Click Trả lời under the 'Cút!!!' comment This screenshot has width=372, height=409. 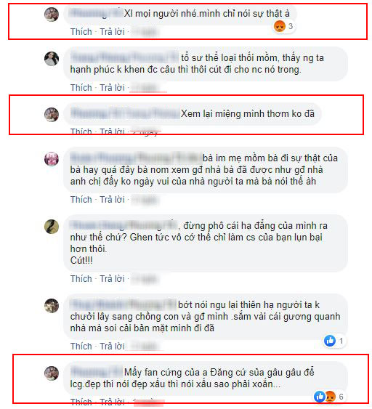click(x=112, y=279)
